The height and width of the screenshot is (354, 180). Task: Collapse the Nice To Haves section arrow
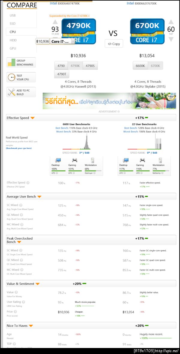tap(31, 326)
